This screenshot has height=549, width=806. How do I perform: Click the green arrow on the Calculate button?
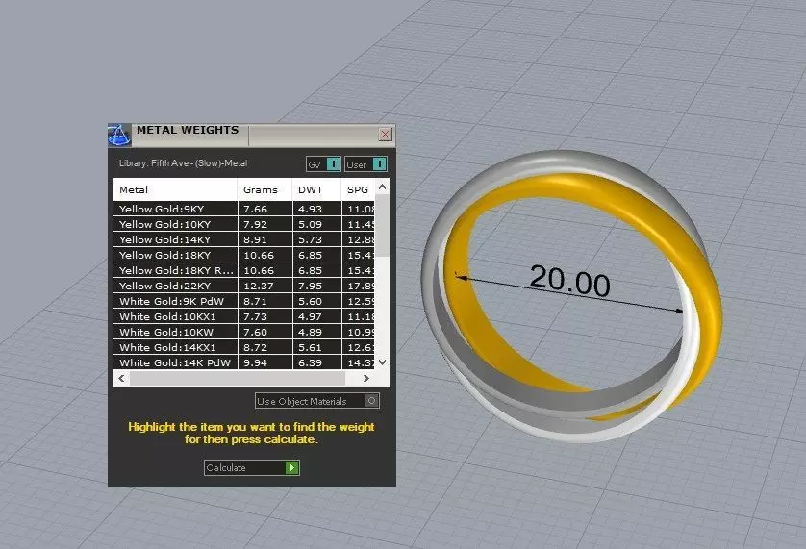tap(292, 468)
